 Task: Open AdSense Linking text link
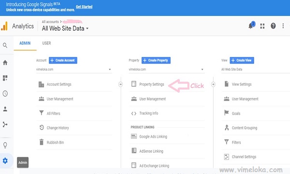151,151
